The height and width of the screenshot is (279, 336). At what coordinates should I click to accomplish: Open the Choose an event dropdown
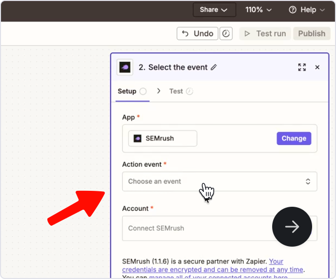coord(219,181)
